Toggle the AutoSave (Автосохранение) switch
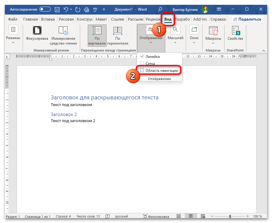This screenshot has width=272, height=223. point(45,9)
